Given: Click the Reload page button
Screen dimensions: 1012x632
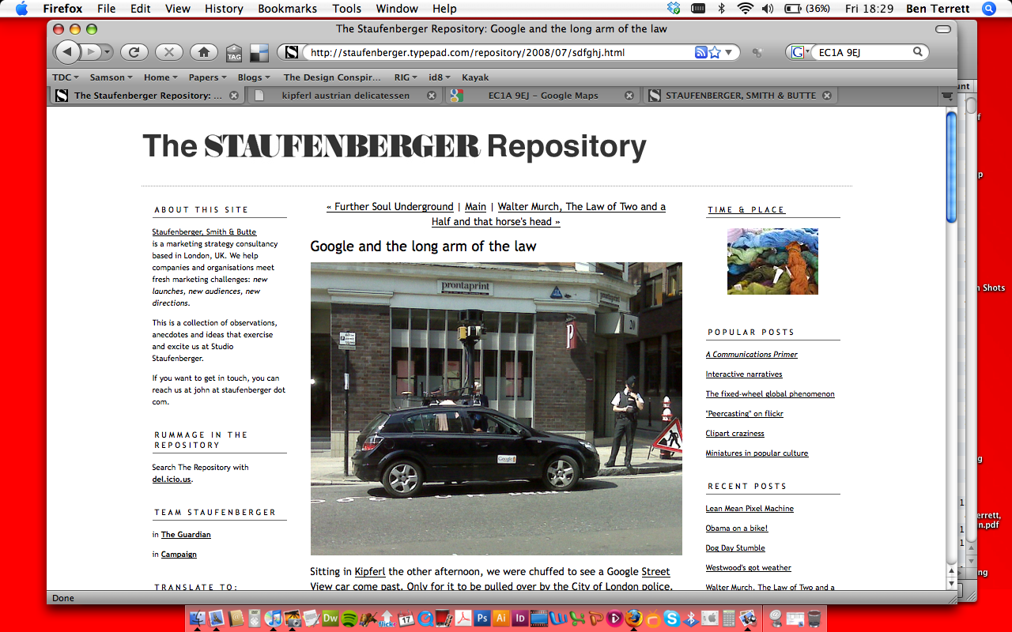Looking at the screenshot, I should coord(134,52).
